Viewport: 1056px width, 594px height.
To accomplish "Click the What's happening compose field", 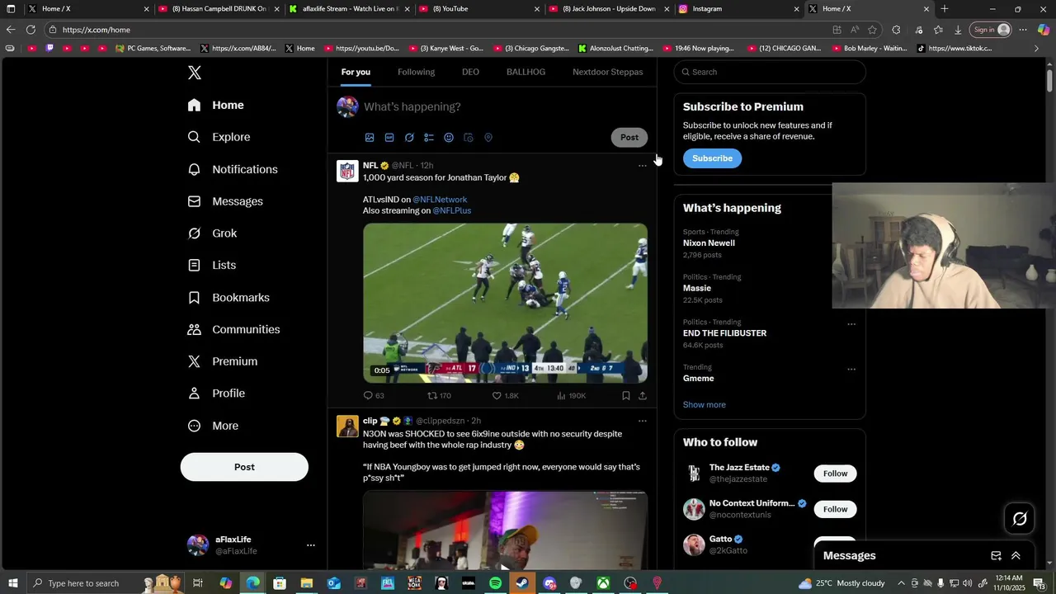I will click(503, 107).
